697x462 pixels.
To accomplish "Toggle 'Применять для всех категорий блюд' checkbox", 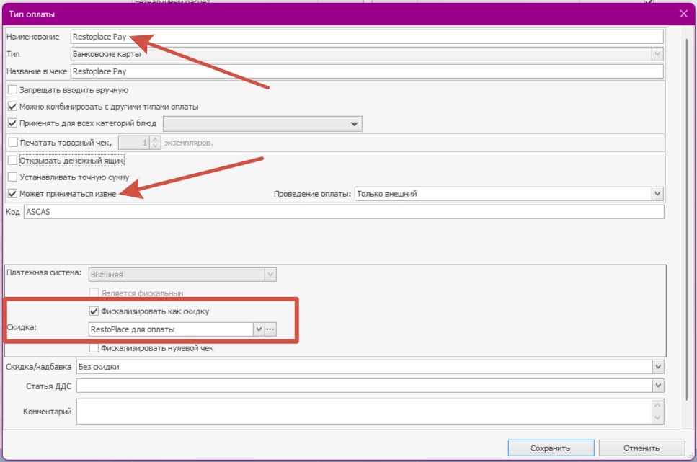I will click(12, 123).
